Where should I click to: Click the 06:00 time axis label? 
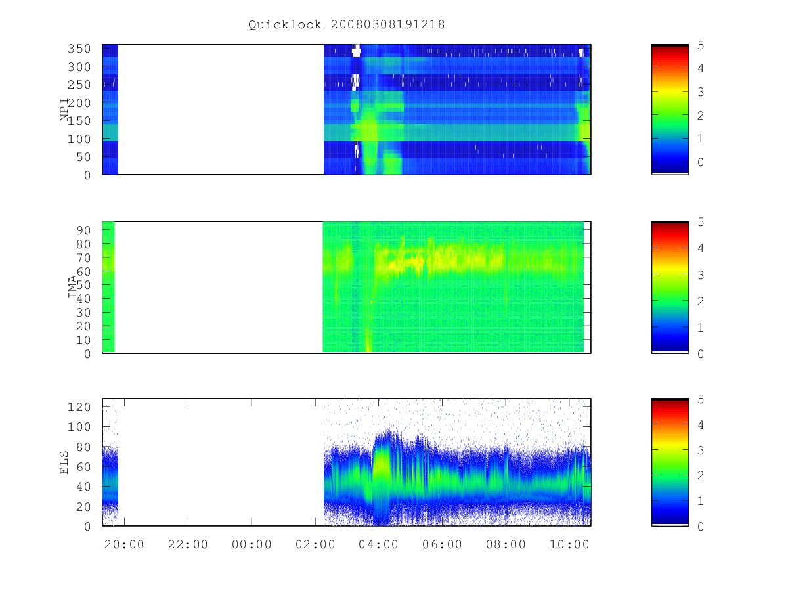point(443,544)
